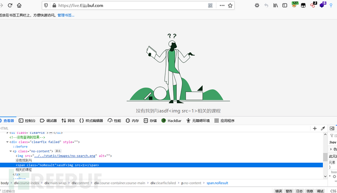Click the ellipsis badge in ul clearfix
Image resolution: width=337 pixels, height=193 pixels.
(x=51, y=132)
